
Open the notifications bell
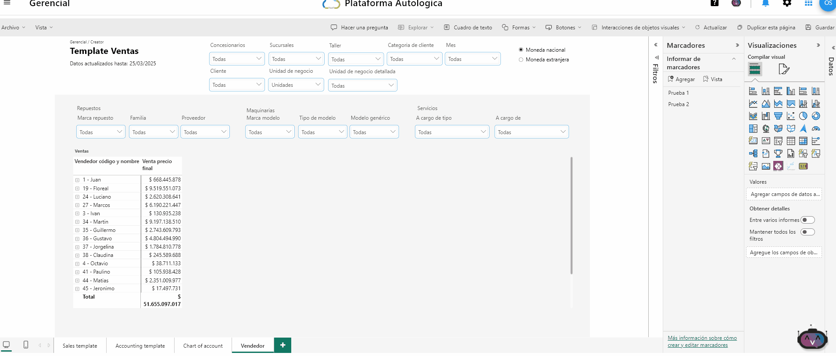coord(765,3)
